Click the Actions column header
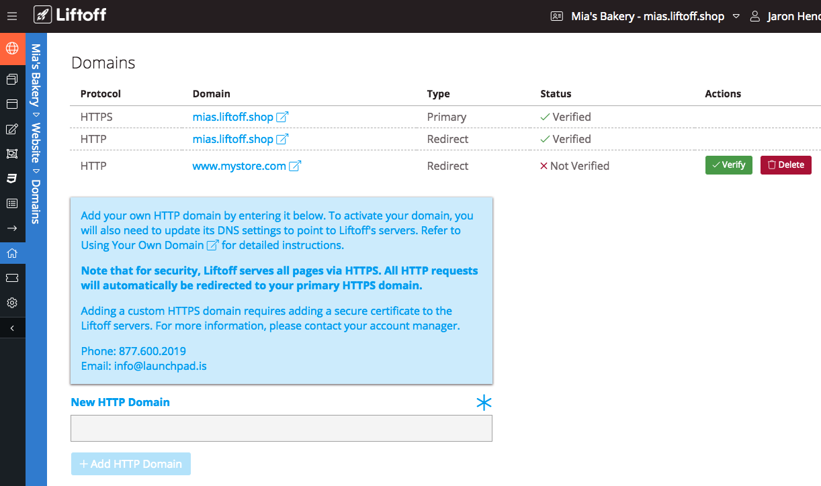Viewport: 821px width, 486px height. click(723, 94)
